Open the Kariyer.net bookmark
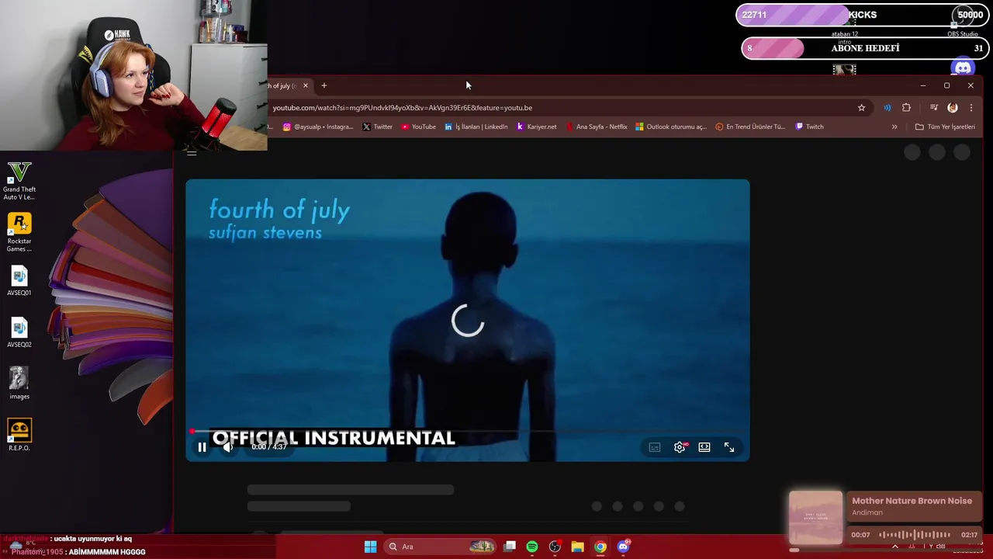Screen dimensions: 993x559 click(x=537, y=127)
